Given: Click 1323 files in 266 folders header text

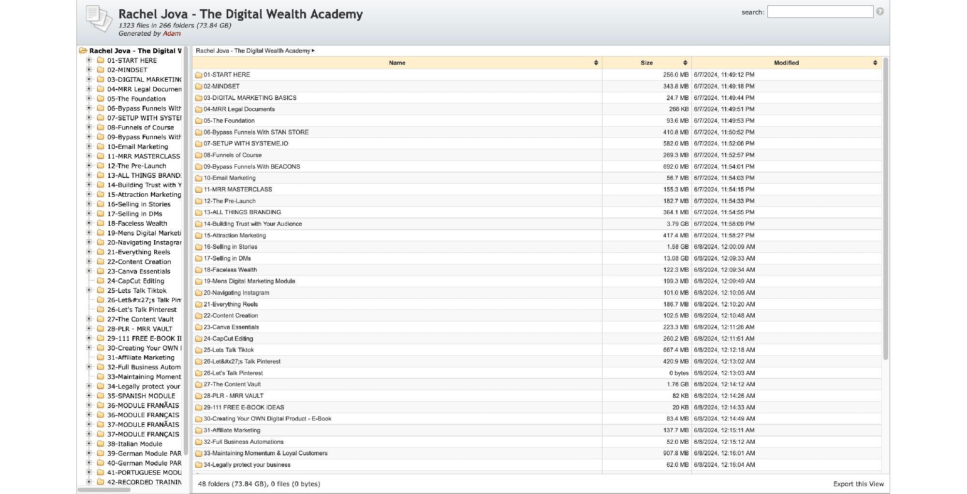Looking at the screenshot, I should 175,26.
